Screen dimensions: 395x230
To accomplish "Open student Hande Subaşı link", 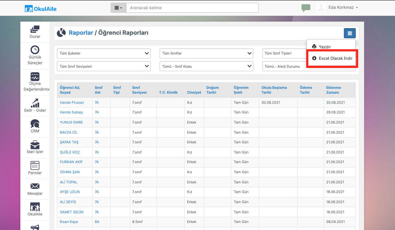I will [71, 112].
